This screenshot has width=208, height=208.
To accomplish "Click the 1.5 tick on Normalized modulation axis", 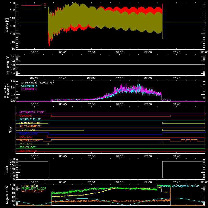I will point(13,81).
